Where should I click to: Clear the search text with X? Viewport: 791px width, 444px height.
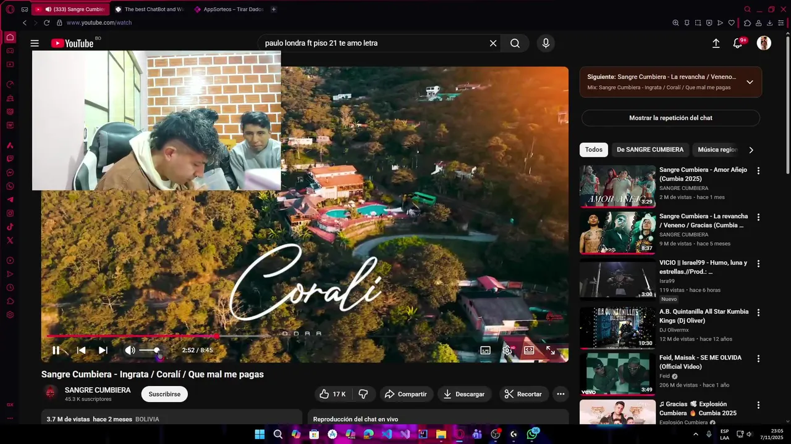click(493, 43)
